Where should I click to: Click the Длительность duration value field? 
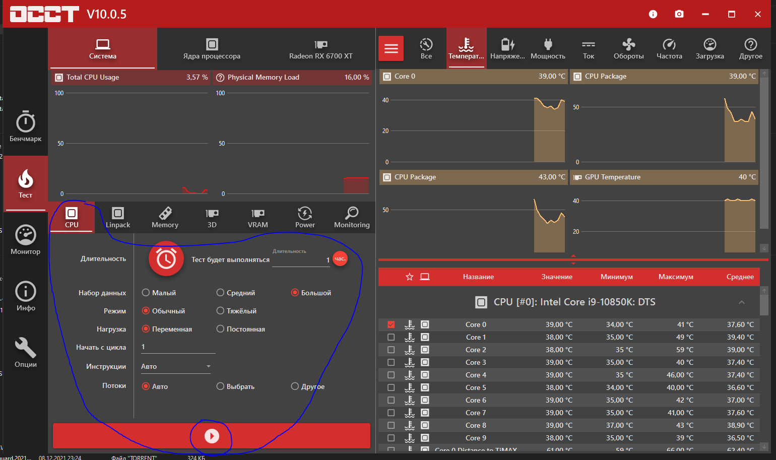tap(301, 260)
